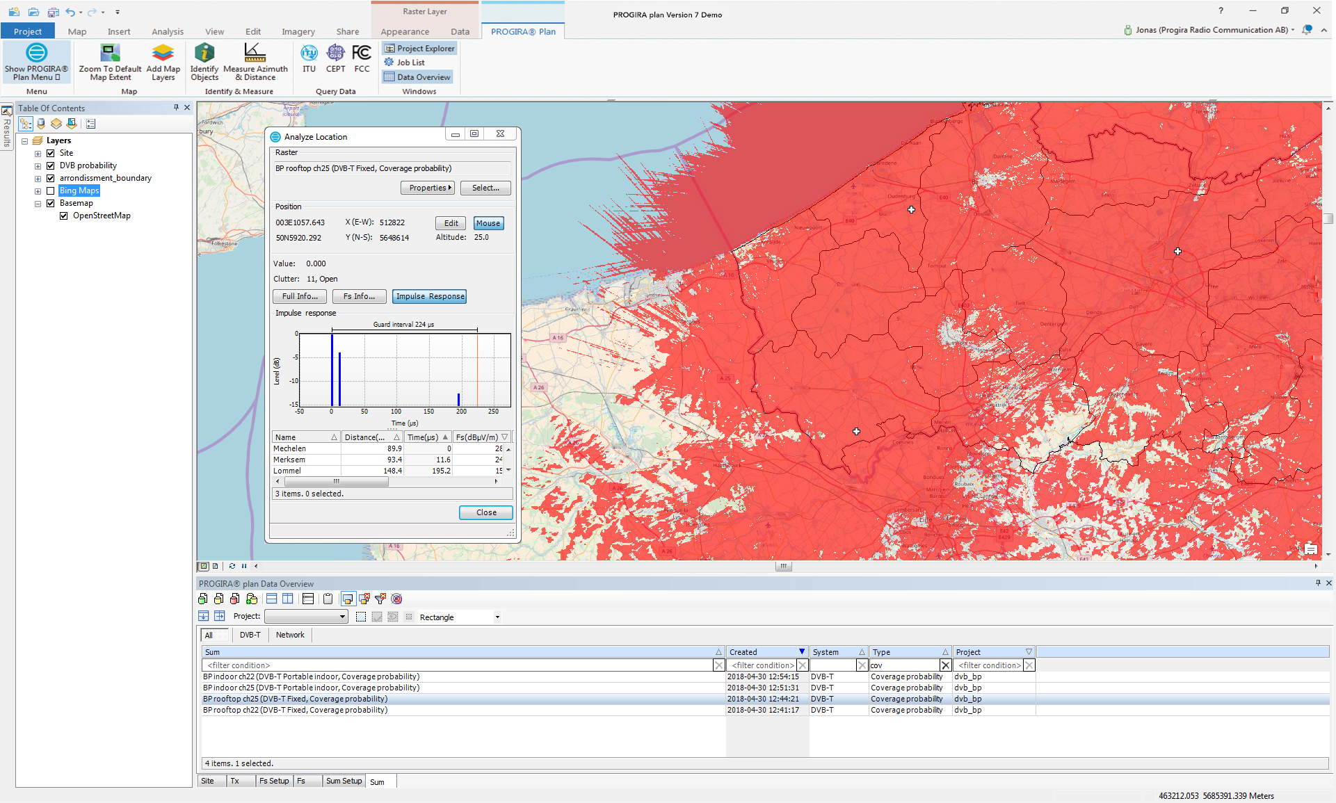Open the Imagery ribbon tab
This screenshot has height=803, width=1336.
pyautogui.click(x=298, y=31)
